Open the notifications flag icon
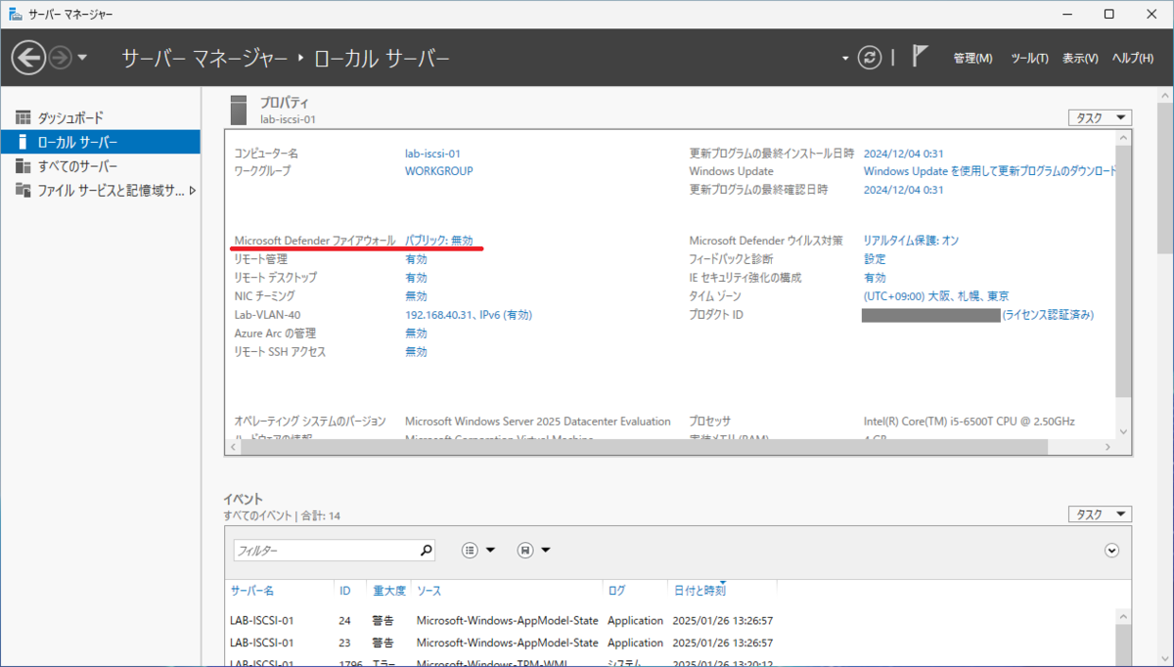The image size is (1174, 667). tap(920, 57)
